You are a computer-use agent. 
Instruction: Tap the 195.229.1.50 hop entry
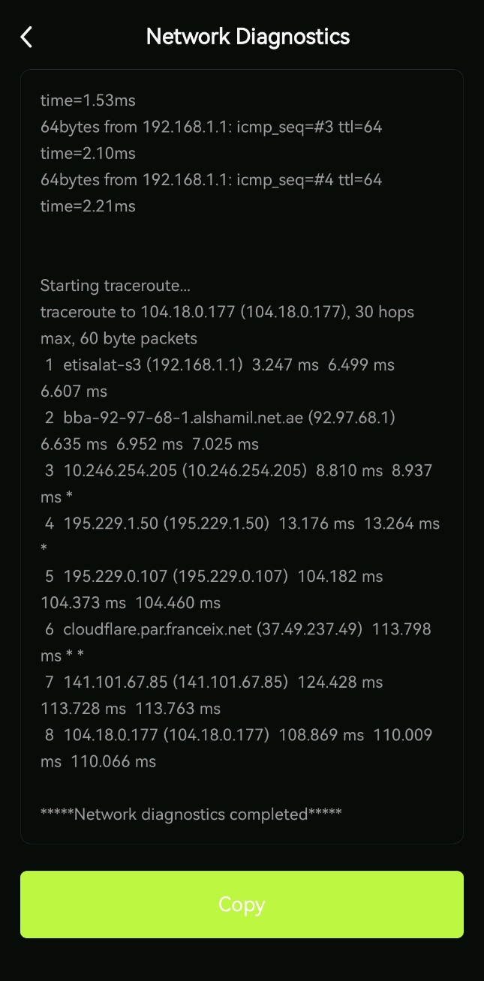pyautogui.click(x=240, y=536)
